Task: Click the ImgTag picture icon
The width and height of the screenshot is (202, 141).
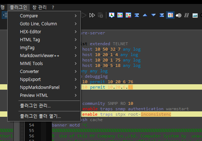Action: (195, 16)
